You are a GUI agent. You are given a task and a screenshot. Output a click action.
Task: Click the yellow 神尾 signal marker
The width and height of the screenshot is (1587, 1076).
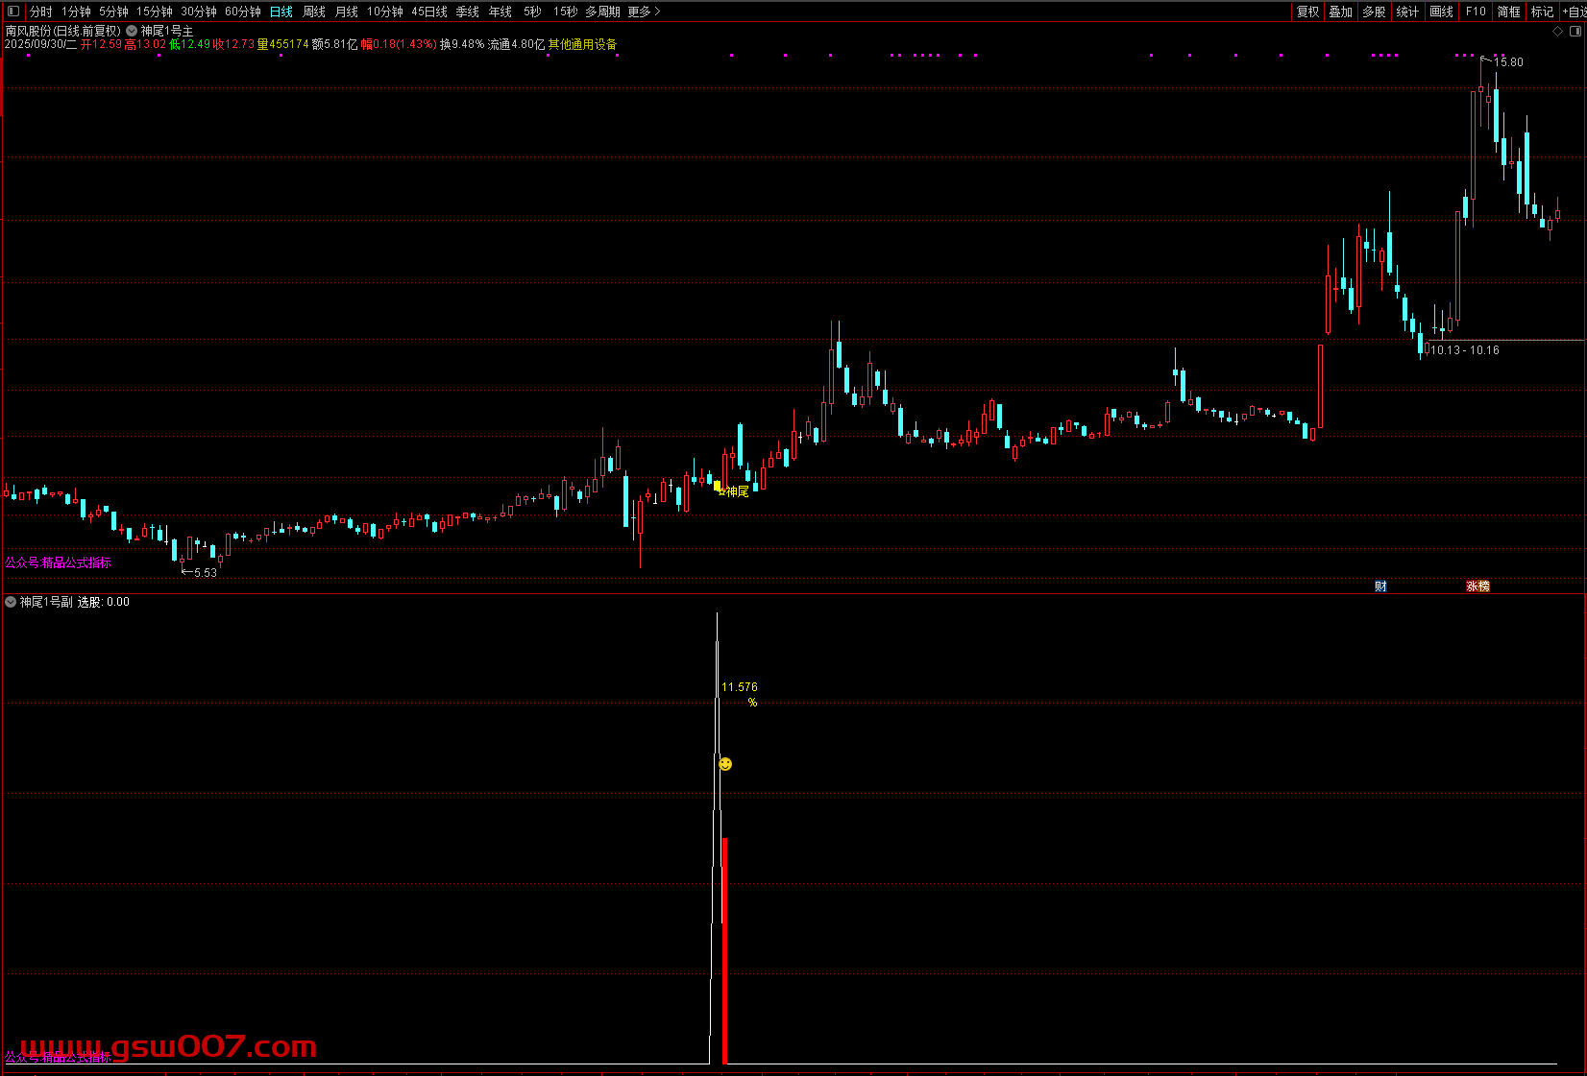tap(719, 488)
